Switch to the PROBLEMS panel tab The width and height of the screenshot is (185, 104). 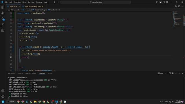click(x=12, y=73)
